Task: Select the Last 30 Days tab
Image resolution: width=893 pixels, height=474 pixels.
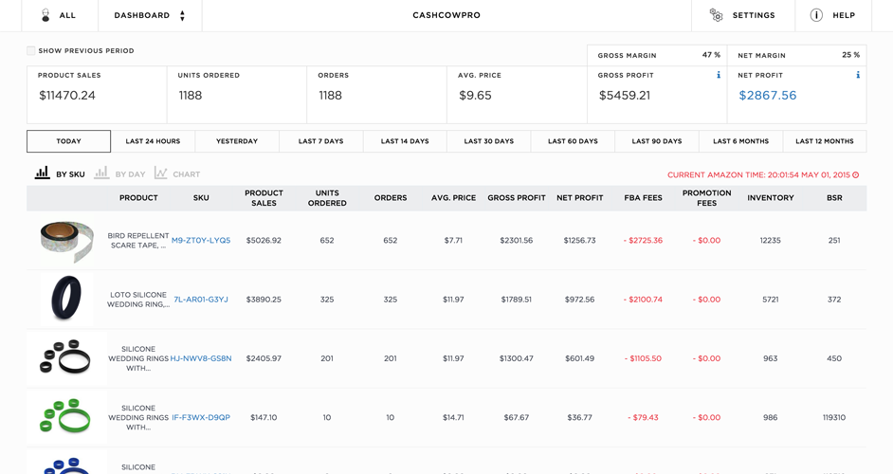Action: tap(488, 141)
